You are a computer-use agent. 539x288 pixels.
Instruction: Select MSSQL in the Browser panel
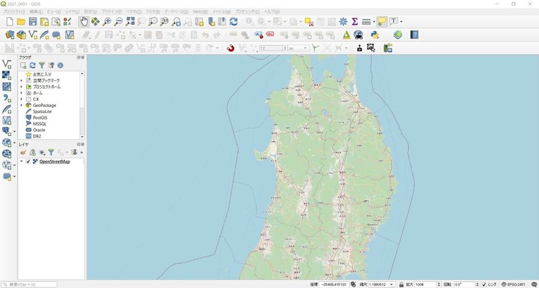tap(40, 124)
